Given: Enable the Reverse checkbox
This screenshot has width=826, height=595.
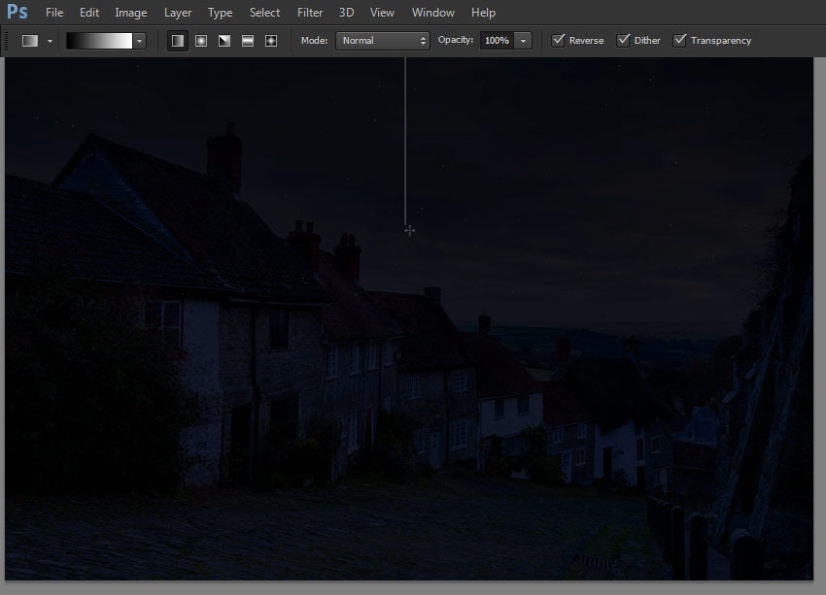Looking at the screenshot, I should click(558, 40).
